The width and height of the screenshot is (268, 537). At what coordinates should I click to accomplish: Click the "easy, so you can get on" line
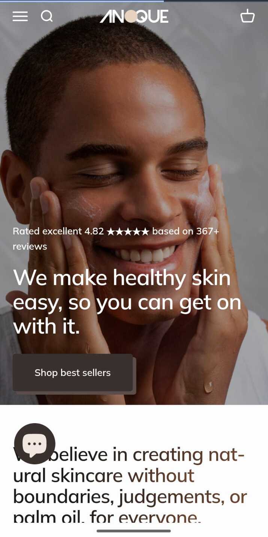[127, 303]
